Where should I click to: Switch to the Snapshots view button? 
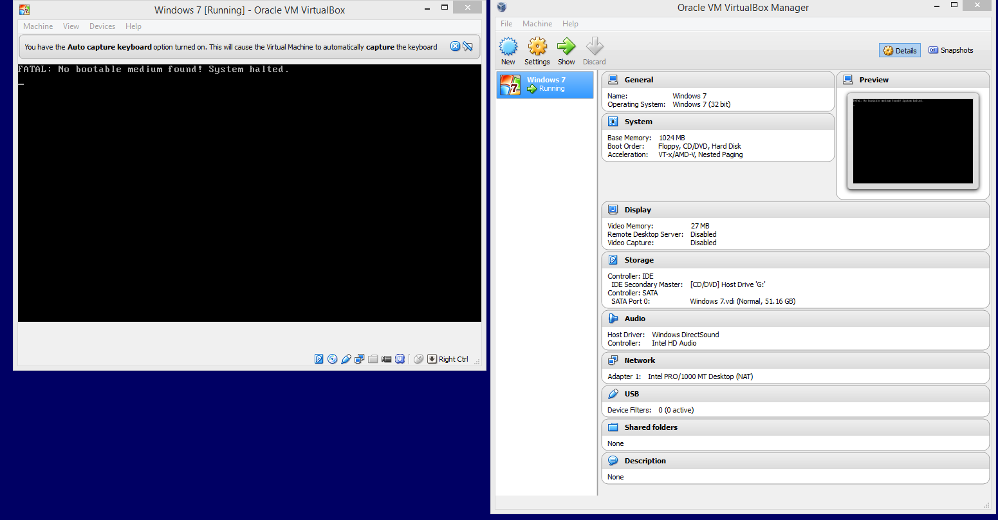pos(951,50)
